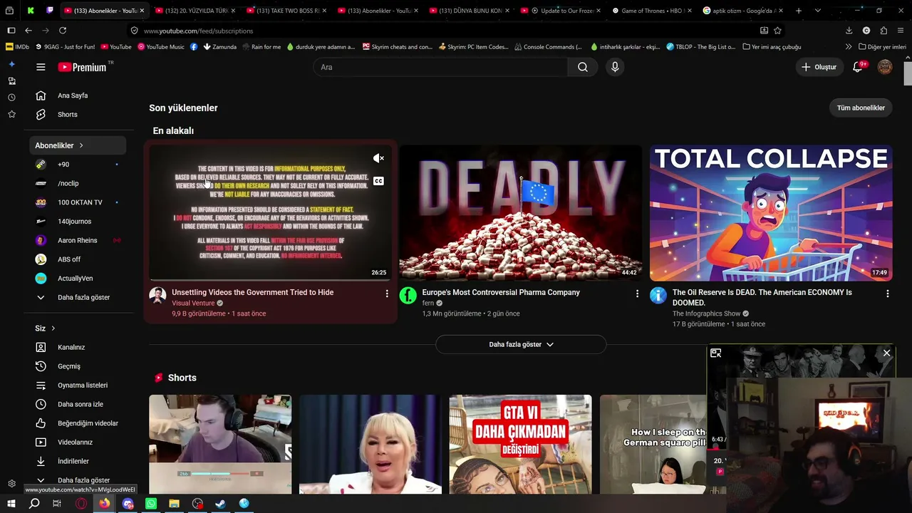Click the Infographics Show channel avatar
The image size is (912, 513).
coord(658,296)
